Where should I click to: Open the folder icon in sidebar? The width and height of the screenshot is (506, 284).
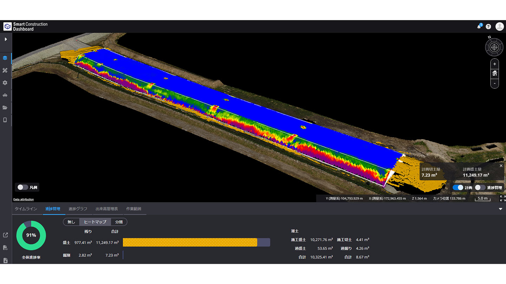(5, 108)
